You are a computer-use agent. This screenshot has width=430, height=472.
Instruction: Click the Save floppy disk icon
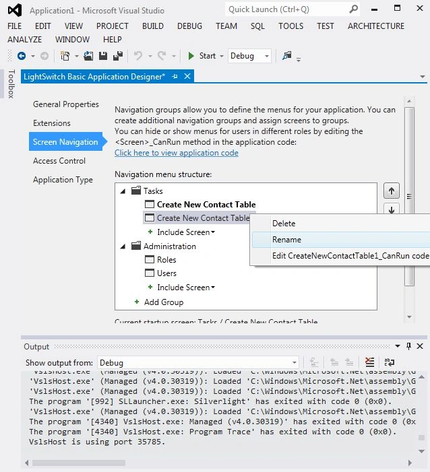tap(103, 56)
